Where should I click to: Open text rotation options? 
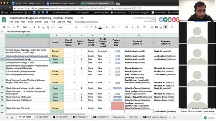[144, 27]
